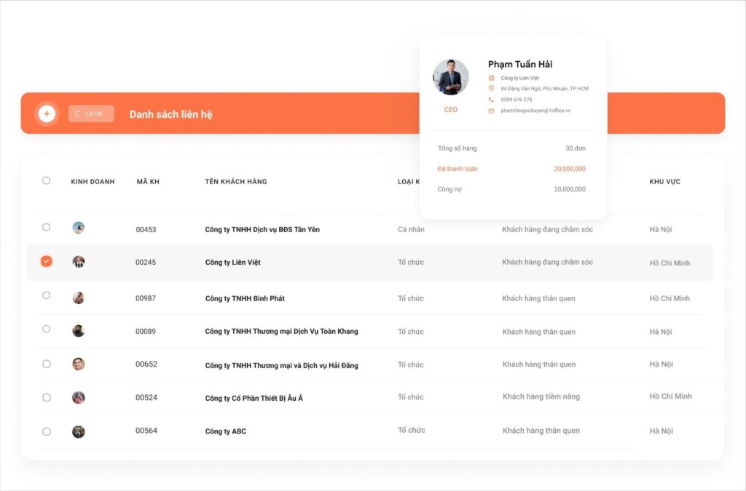Click the location pin icon in contact card
Viewport: 746px width, 491px height.
click(491, 88)
